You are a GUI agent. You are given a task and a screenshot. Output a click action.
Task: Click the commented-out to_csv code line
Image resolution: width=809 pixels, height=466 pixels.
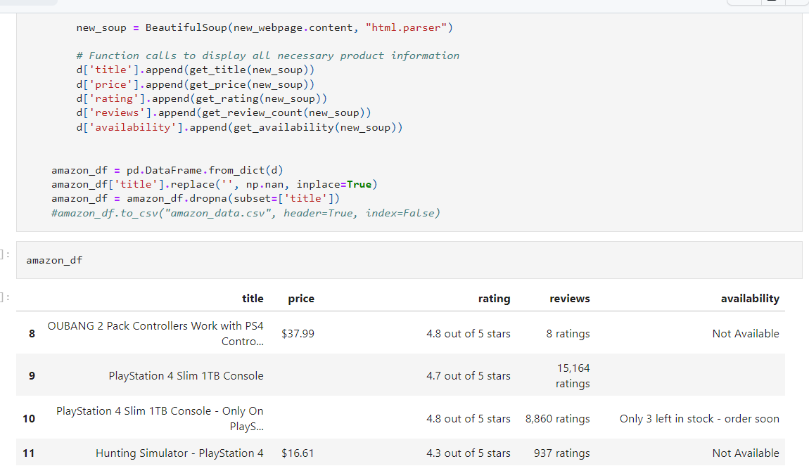246,213
